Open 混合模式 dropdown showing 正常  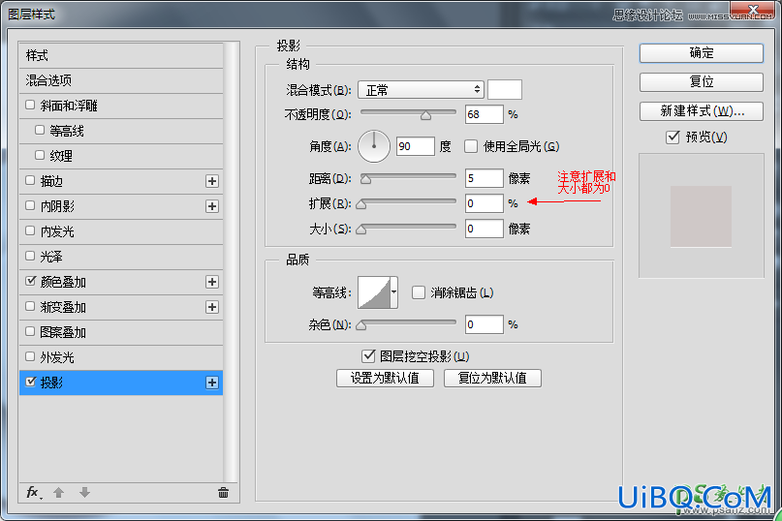421,90
